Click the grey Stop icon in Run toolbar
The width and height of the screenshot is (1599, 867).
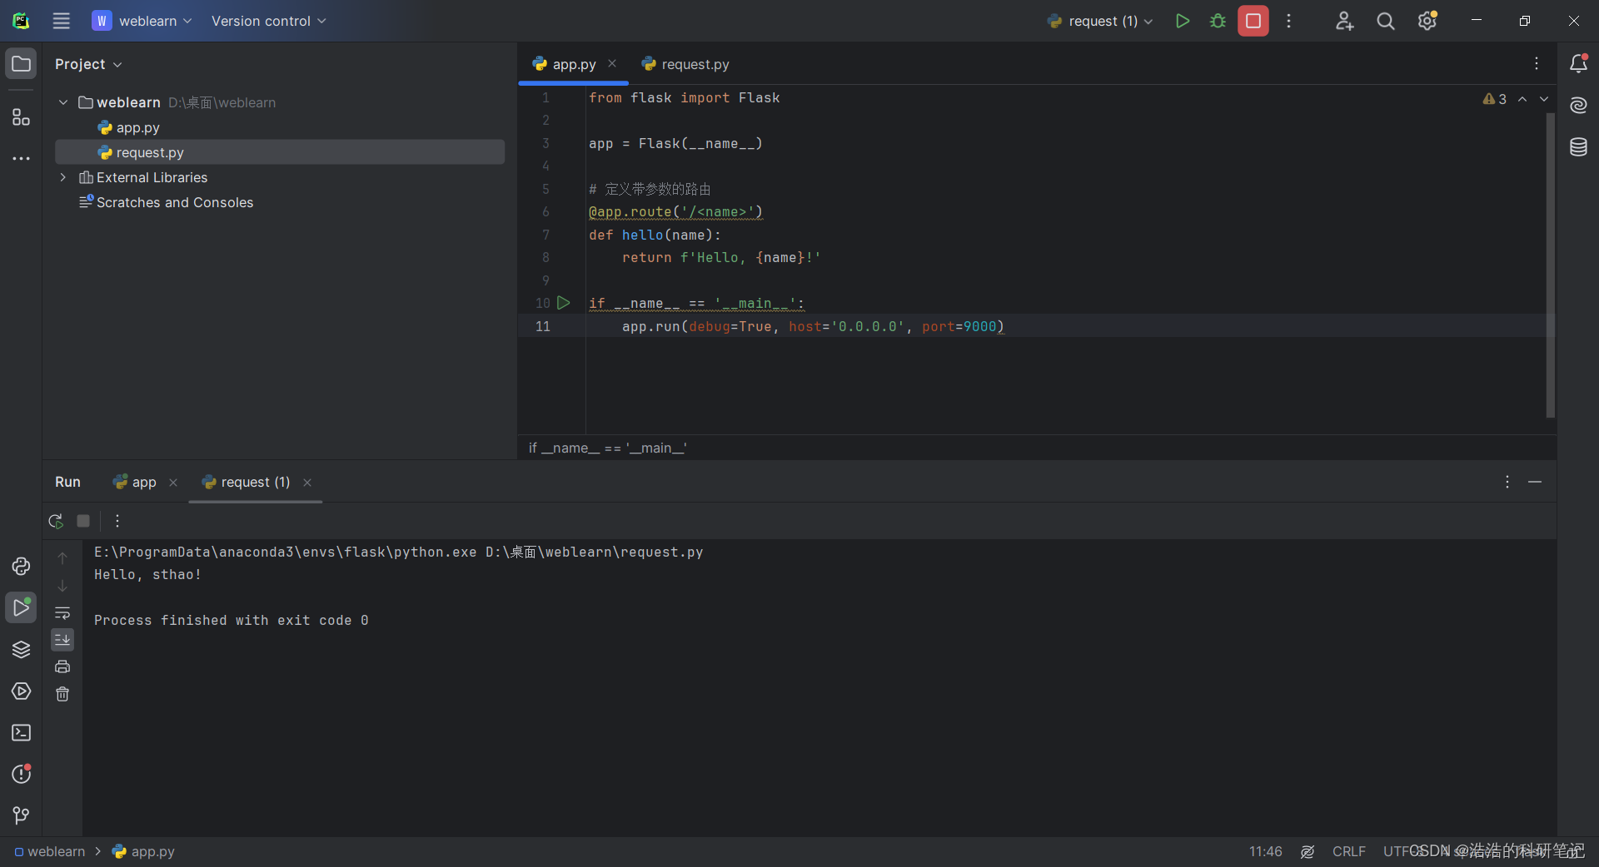click(83, 521)
